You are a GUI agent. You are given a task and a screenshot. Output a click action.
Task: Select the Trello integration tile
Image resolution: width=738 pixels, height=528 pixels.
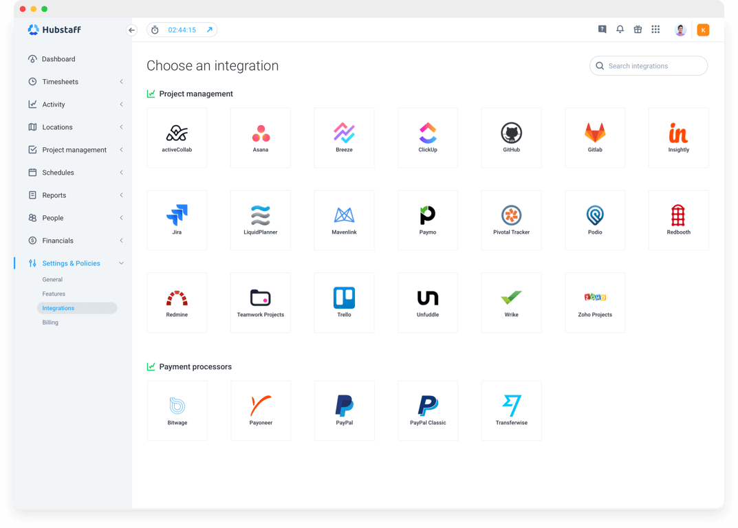(344, 302)
